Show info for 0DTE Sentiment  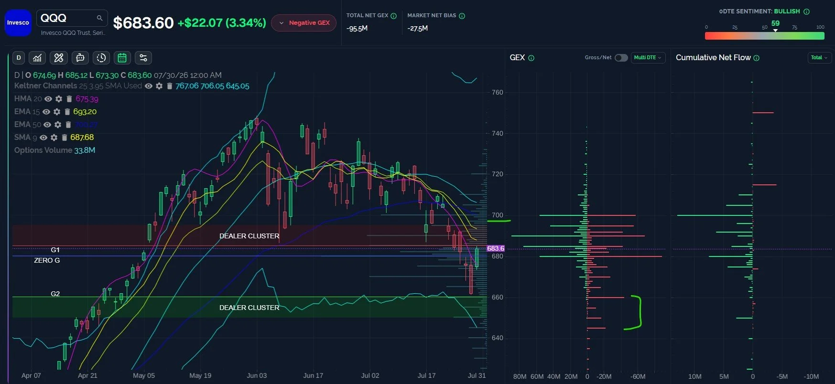coord(807,11)
